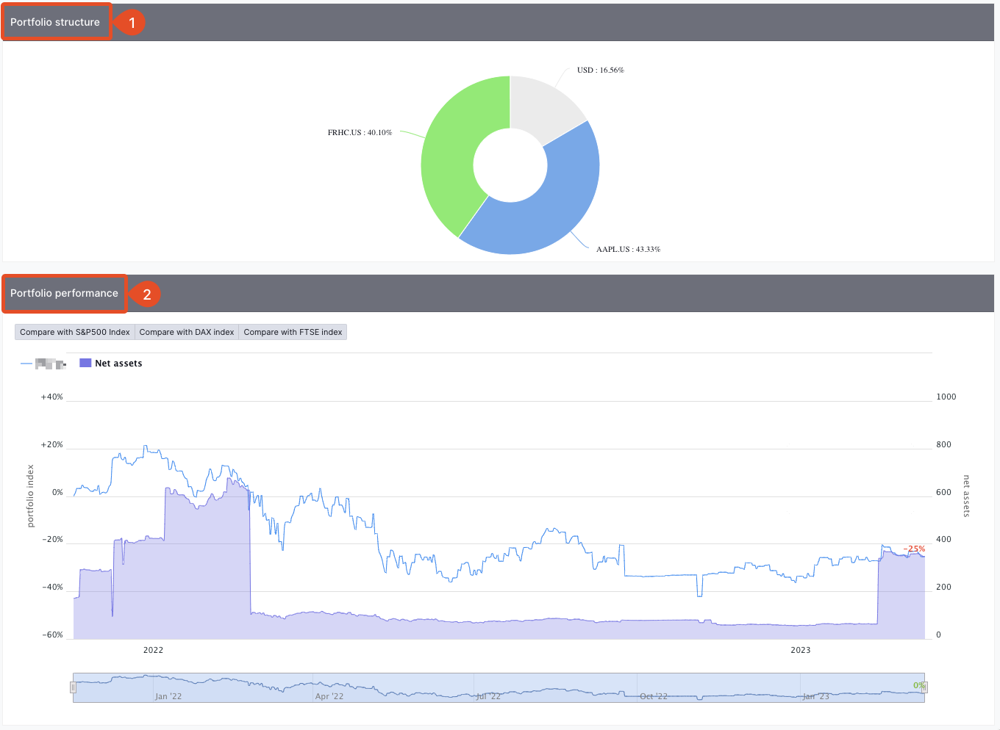The width and height of the screenshot is (1000, 730).
Task: Click the Net assets purple color swatch
Action: [85, 363]
